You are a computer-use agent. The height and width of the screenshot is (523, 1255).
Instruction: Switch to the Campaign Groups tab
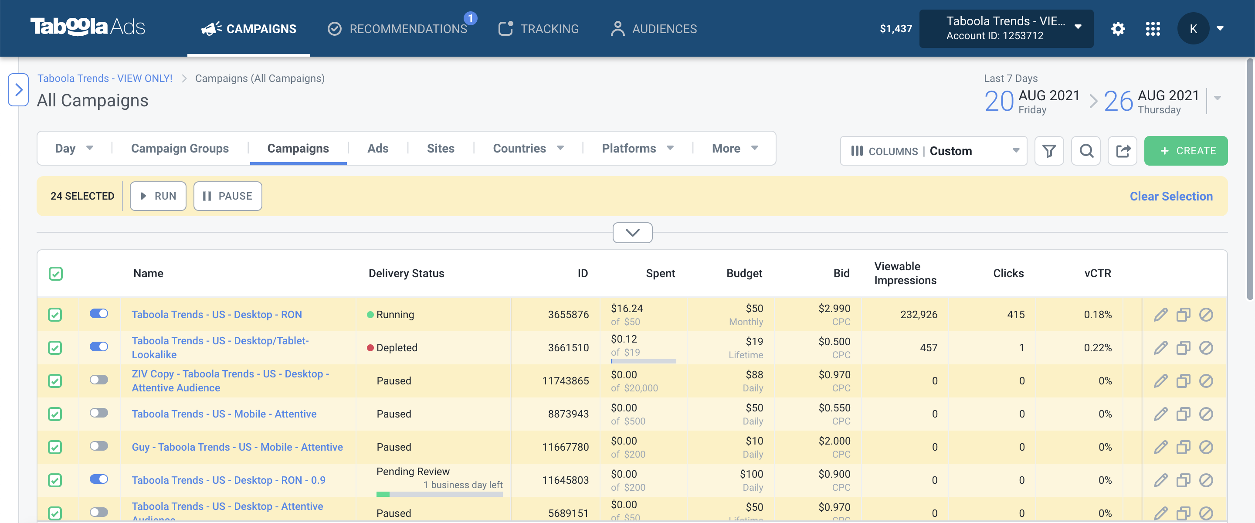pos(180,148)
